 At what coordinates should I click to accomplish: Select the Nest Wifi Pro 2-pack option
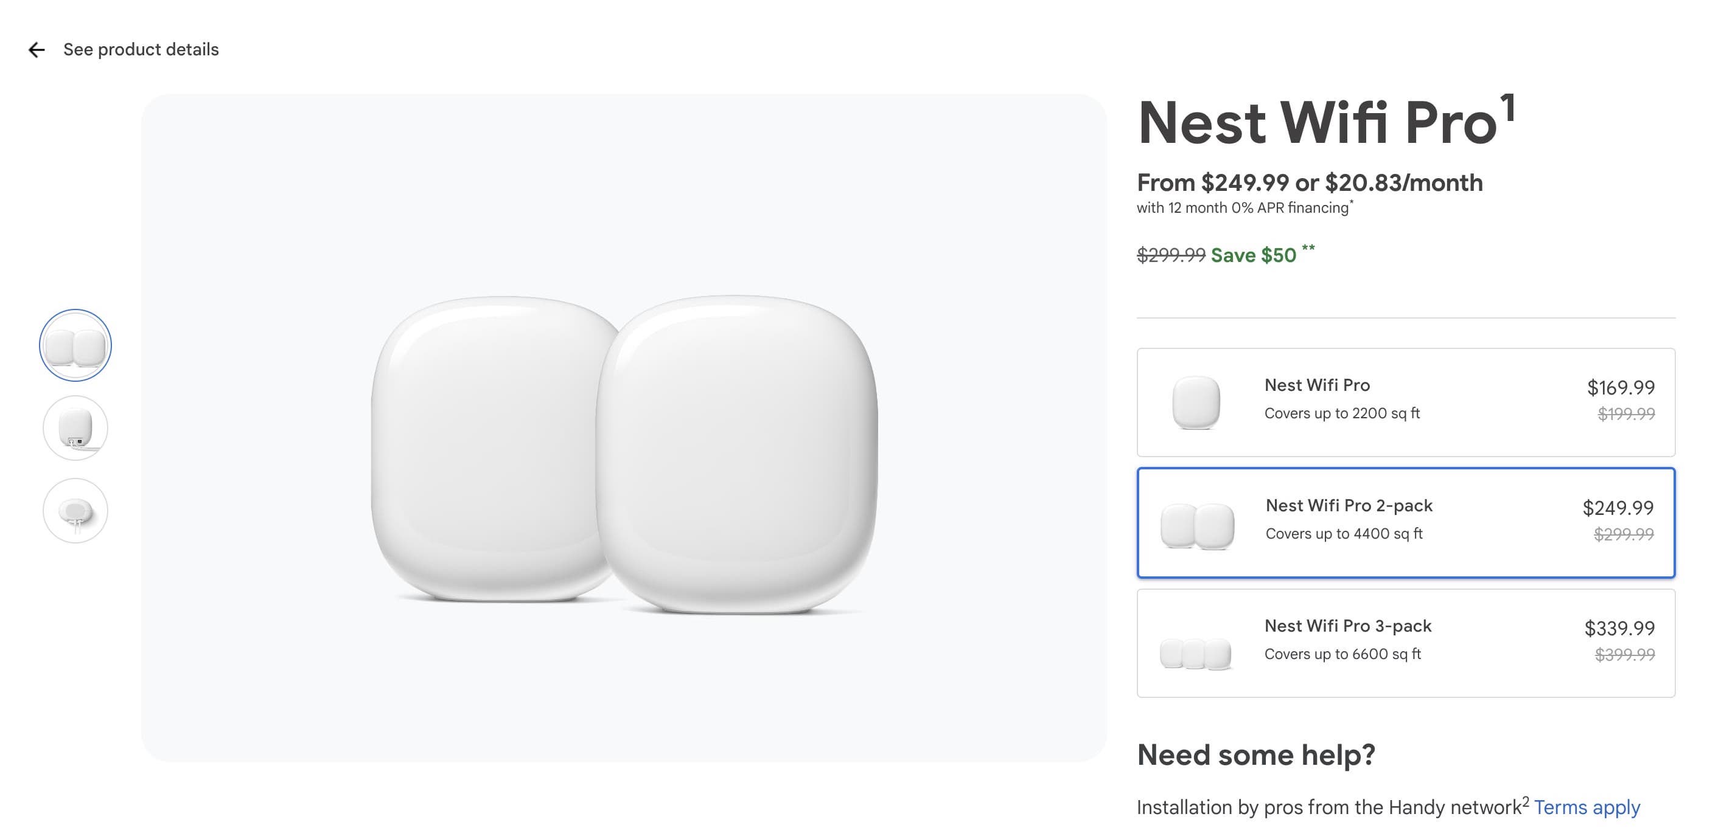1406,523
